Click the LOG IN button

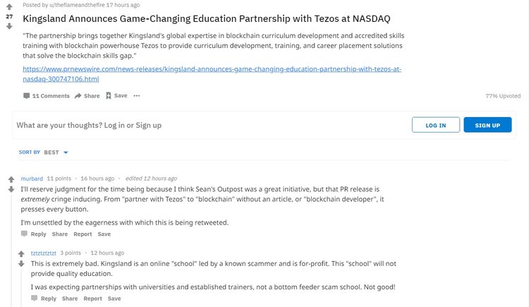click(435, 125)
